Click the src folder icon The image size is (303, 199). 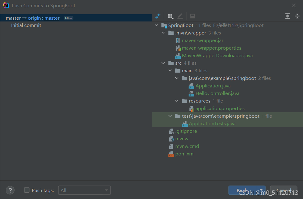pos(171,63)
